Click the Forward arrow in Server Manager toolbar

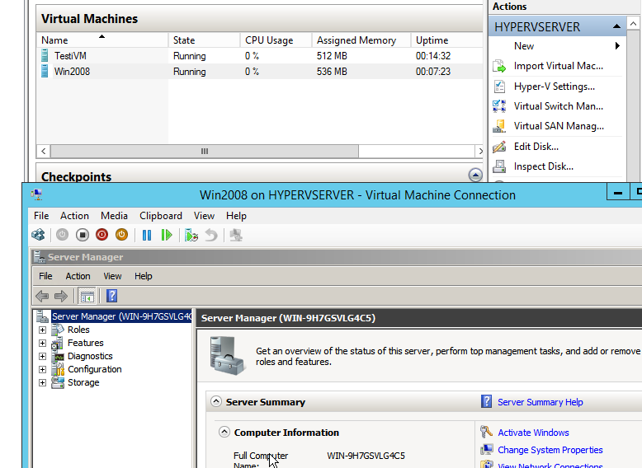tap(61, 296)
